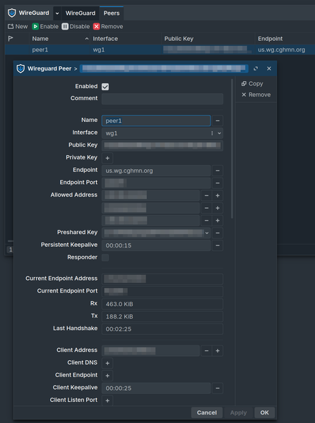Select us.wg.cghmn.org cell in peers table
This screenshot has height=423, width=315.
click(282, 50)
